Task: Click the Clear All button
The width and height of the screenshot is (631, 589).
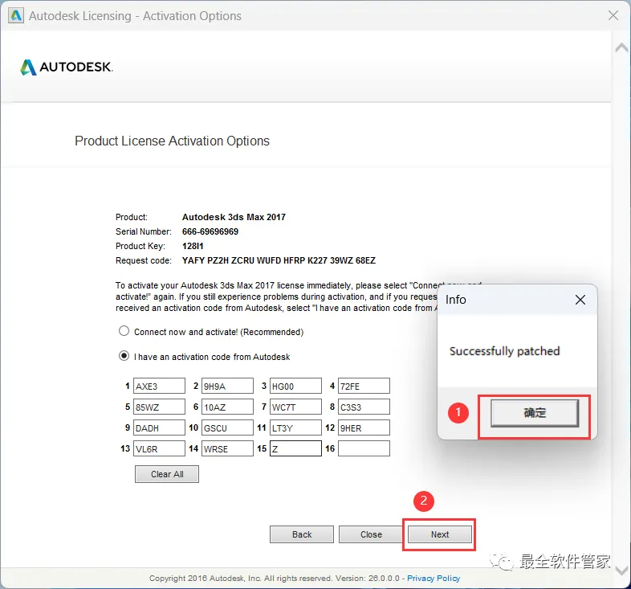Action: point(167,474)
